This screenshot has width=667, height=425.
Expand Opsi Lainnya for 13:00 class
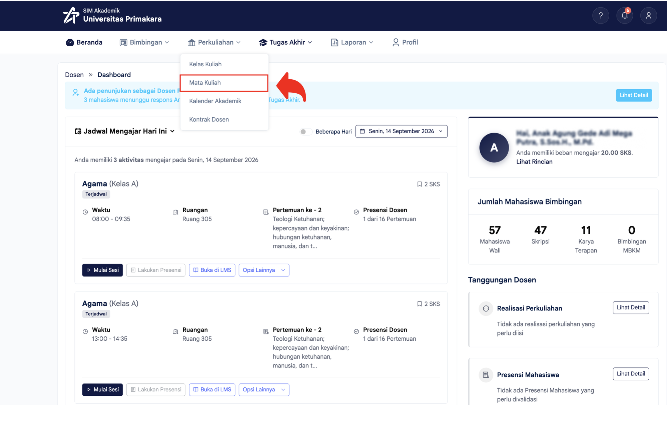264,390
